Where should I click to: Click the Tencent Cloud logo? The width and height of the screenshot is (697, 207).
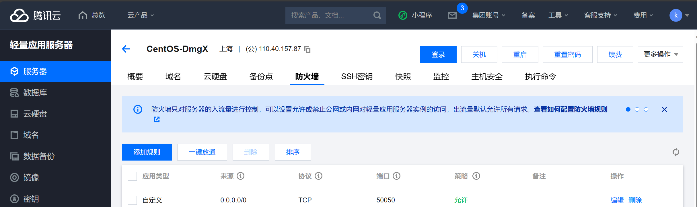point(35,15)
